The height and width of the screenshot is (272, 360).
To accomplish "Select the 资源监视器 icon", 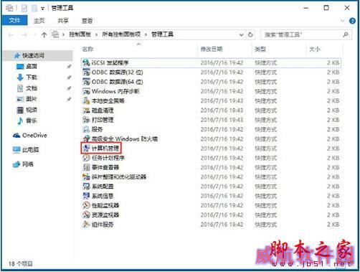I will (x=86, y=215).
